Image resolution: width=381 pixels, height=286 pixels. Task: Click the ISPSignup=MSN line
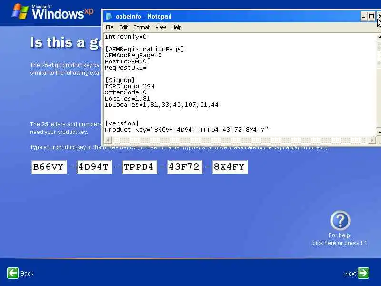tap(129, 86)
